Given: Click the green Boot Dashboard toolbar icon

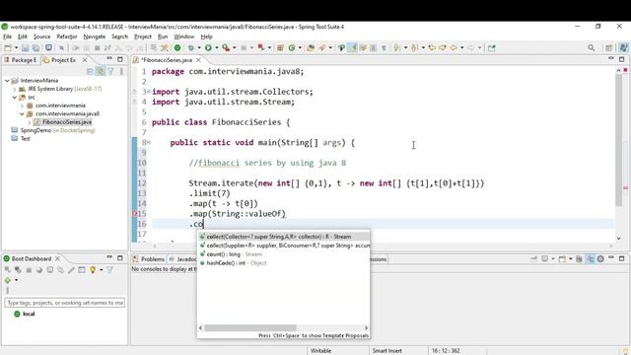Looking at the screenshot, I should pos(177,48).
